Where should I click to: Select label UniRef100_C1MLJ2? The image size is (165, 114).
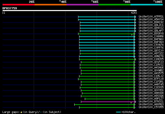pos(151,76)
